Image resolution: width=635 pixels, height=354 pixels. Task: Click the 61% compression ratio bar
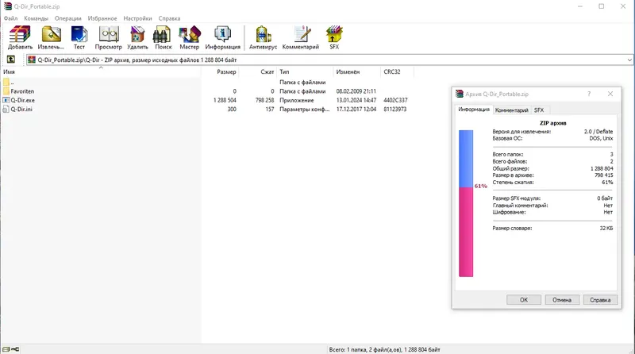(x=466, y=203)
